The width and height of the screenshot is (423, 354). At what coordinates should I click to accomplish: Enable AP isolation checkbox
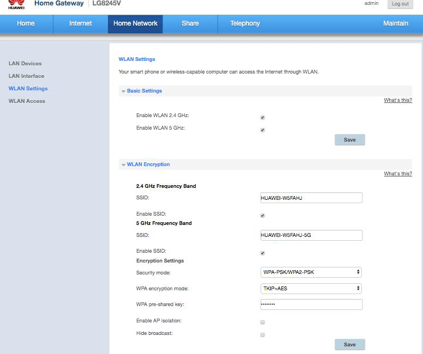click(263, 322)
